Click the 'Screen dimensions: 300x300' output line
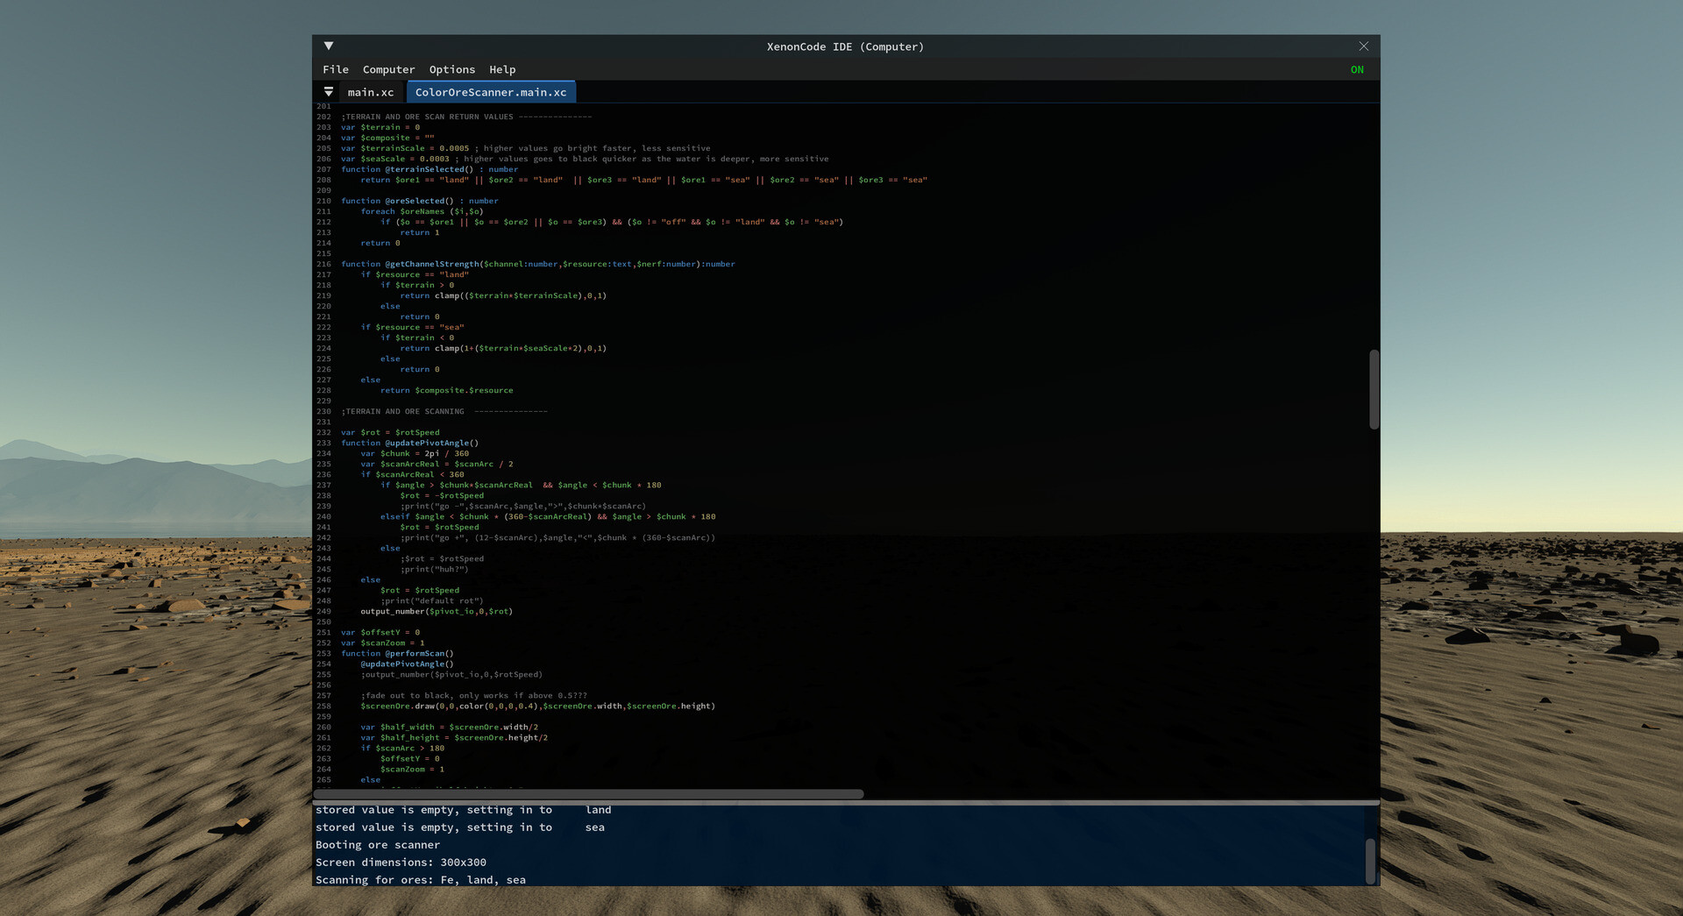This screenshot has height=916, width=1683. (401, 862)
